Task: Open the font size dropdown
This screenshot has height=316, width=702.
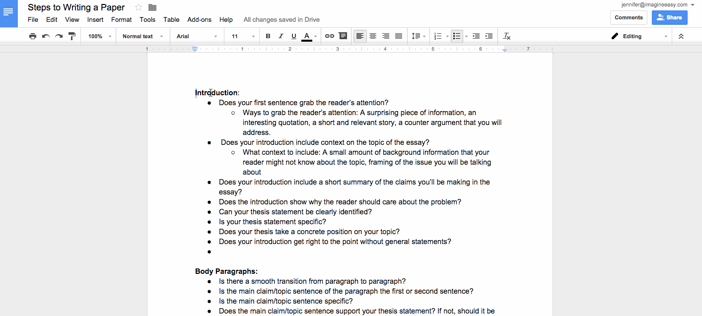Action: tap(243, 36)
